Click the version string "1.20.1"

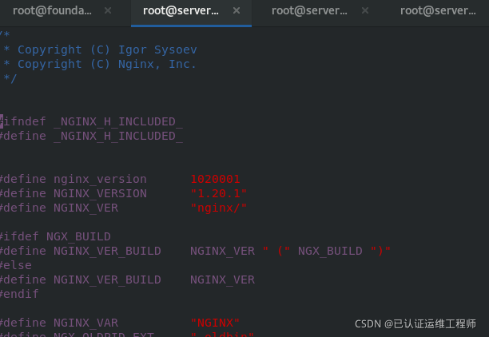pyautogui.click(x=219, y=193)
